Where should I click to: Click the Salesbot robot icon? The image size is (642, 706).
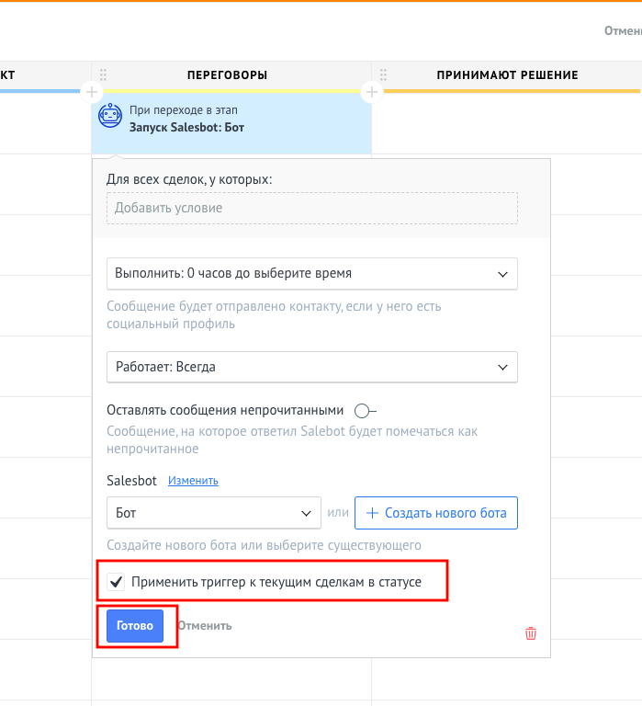(110, 116)
